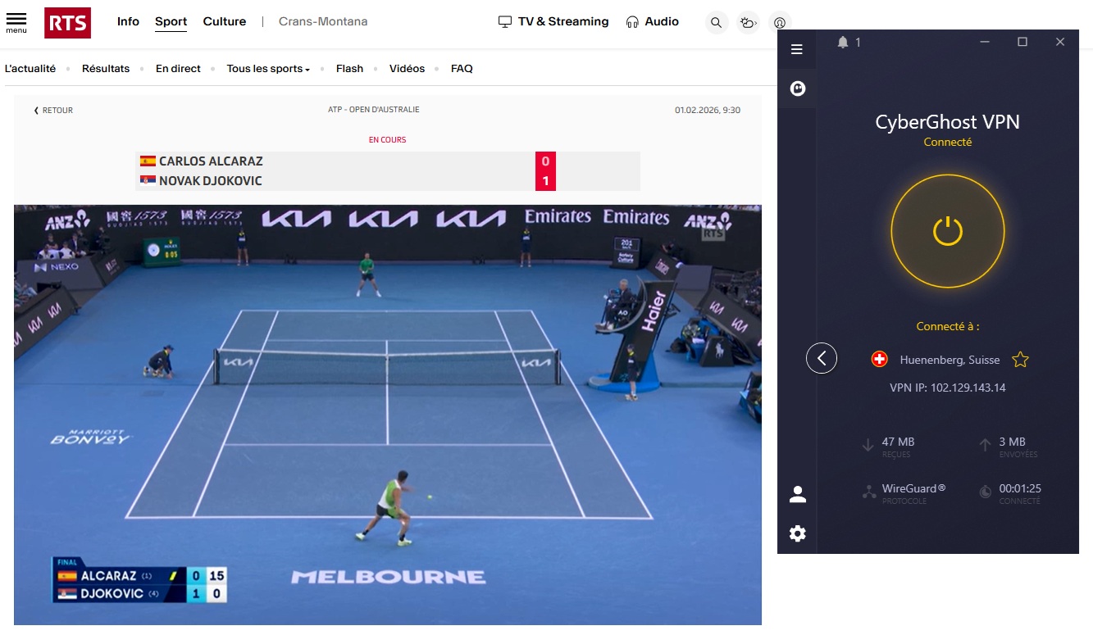Open the Résultats tab
1093x635 pixels.
(106, 69)
